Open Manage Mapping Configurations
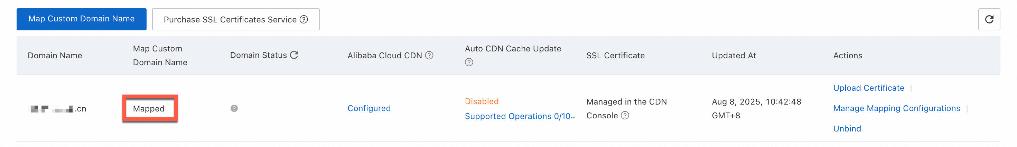Image resolution: width=1017 pixels, height=147 pixels. pyautogui.click(x=896, y=108)
